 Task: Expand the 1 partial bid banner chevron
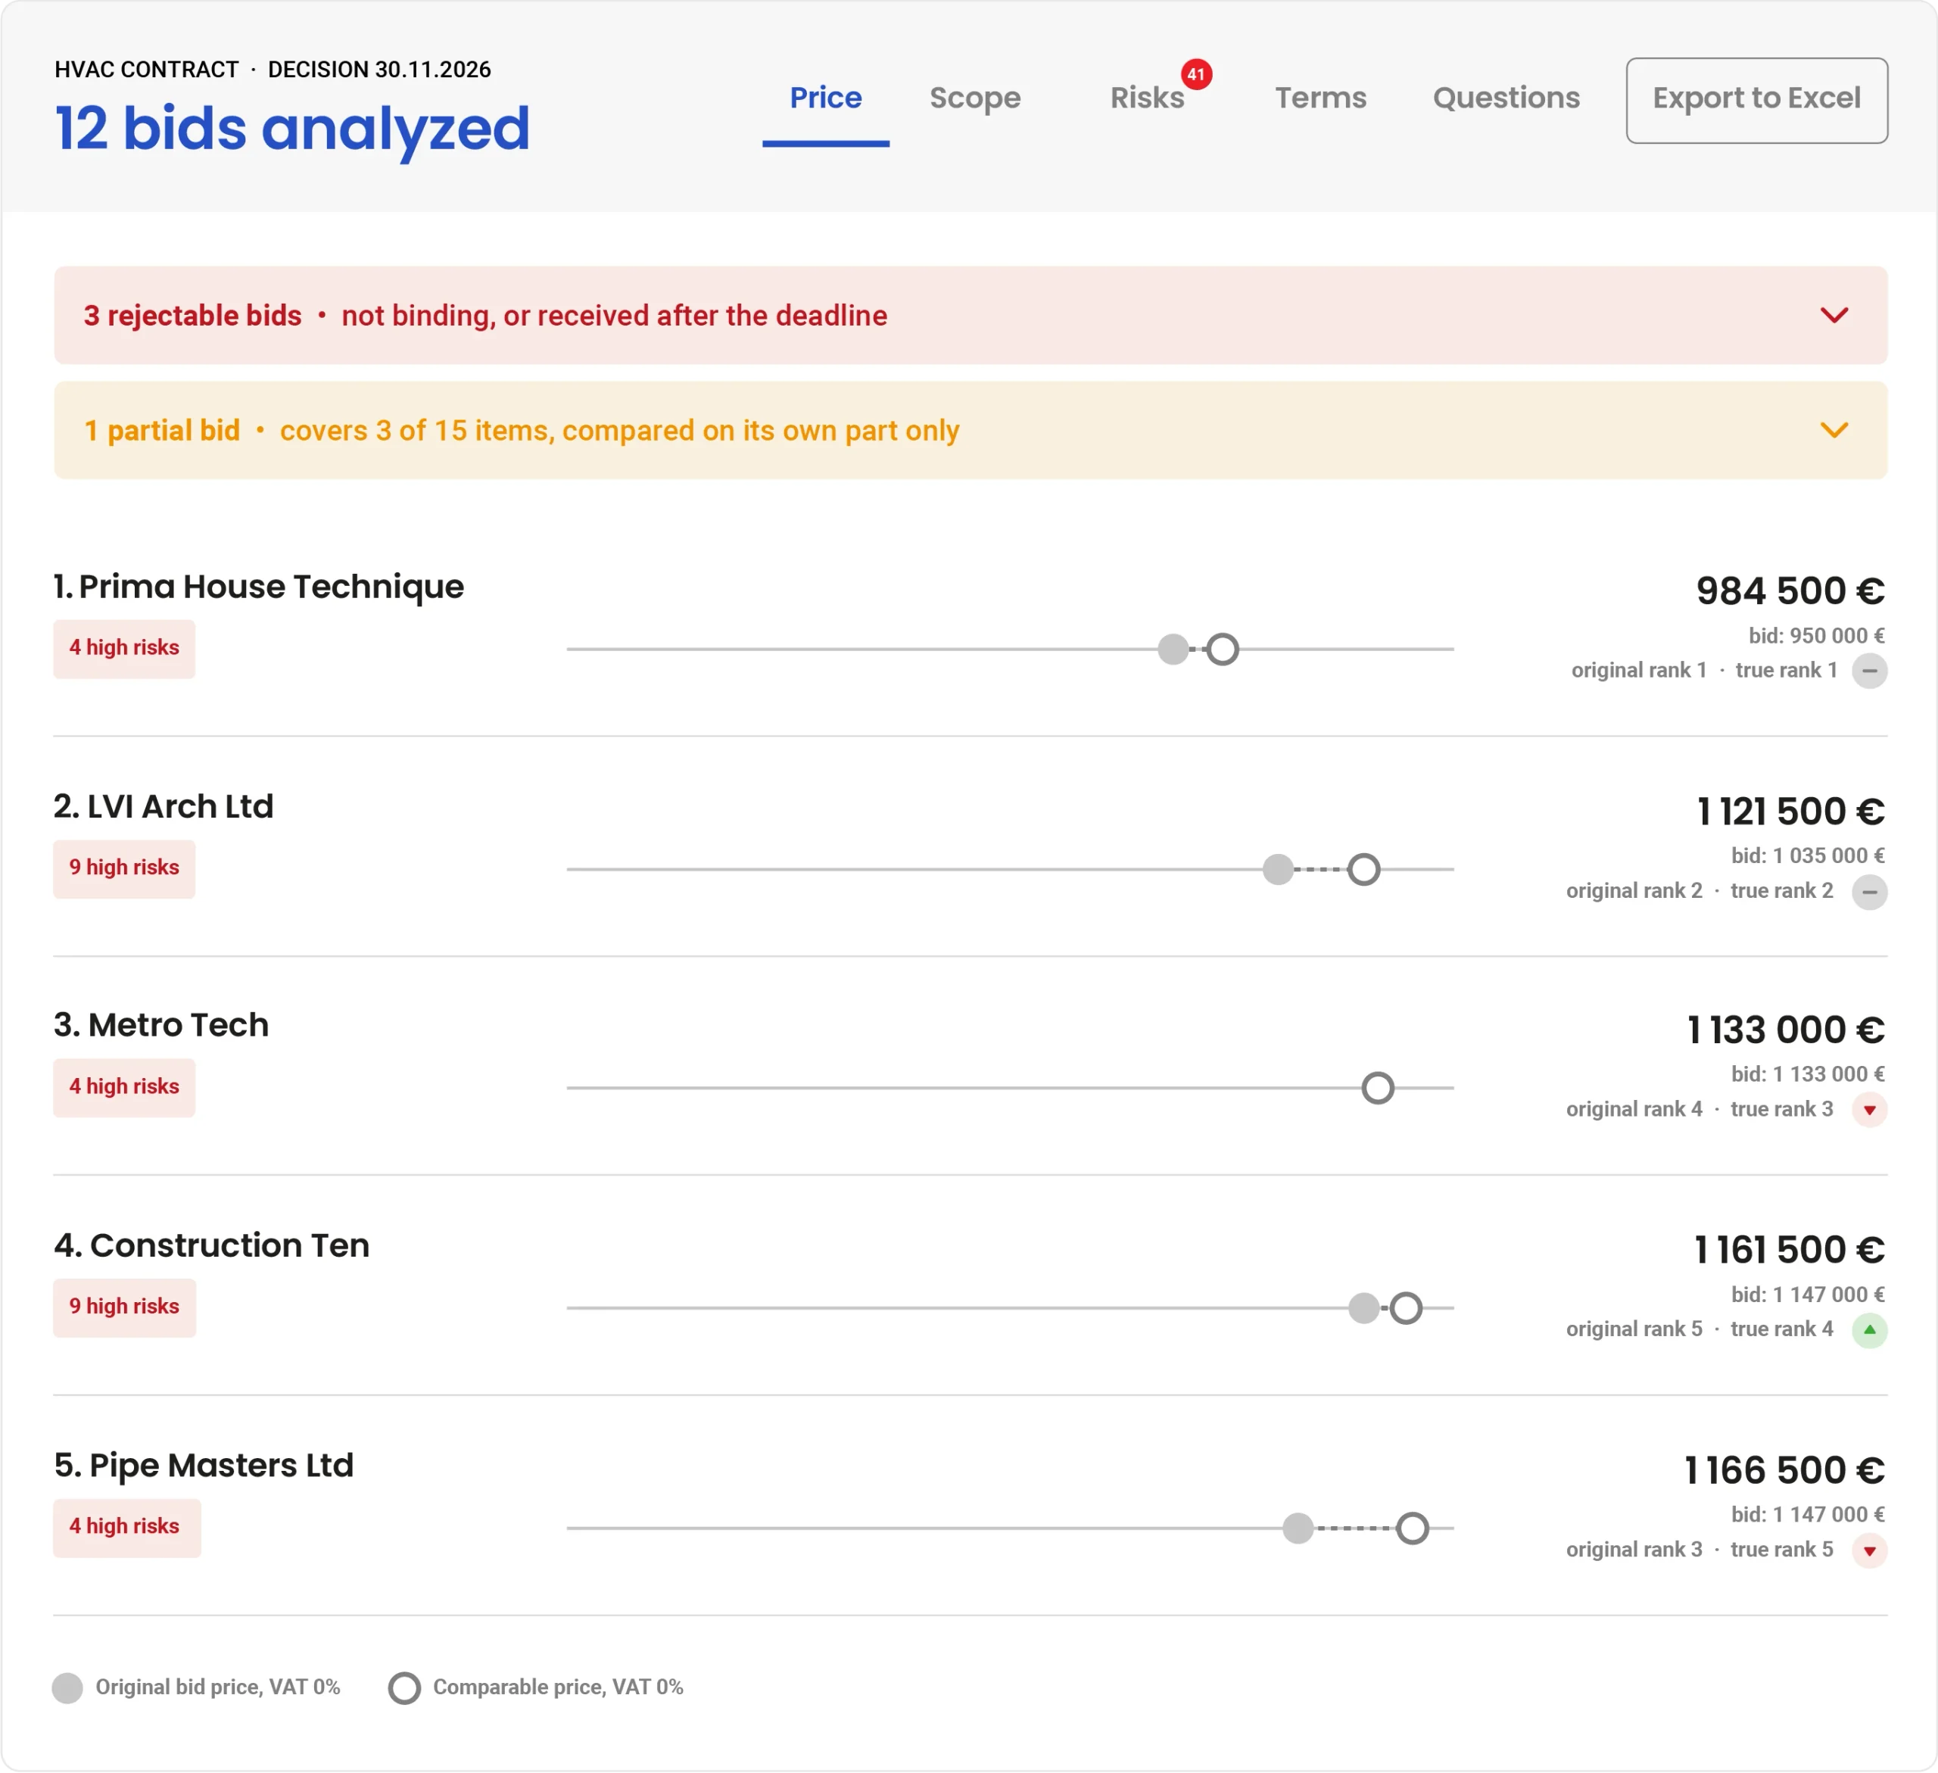pos(1834,430)
